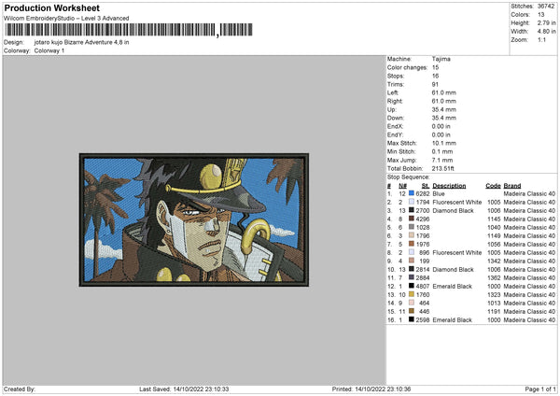Viewport: 560px width, 396px height.
Task: Click the stitch count 896 in stop 8
Action: [x=425, y=253]
